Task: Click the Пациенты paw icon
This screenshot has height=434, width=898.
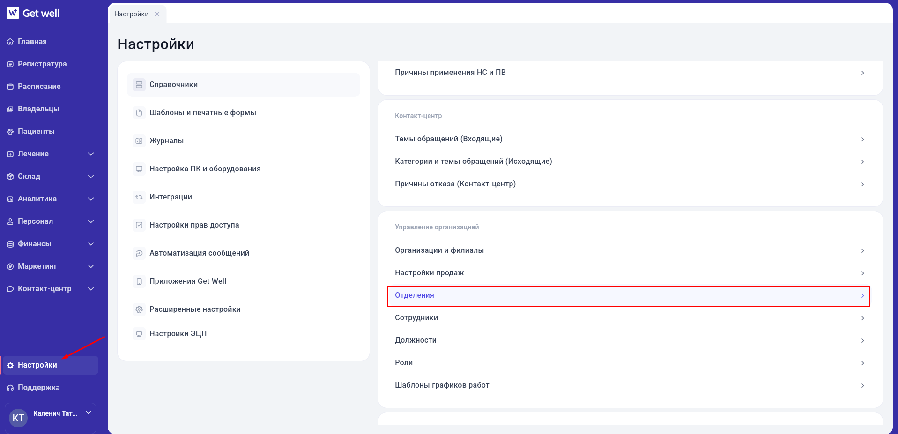Action: (10, 132)
